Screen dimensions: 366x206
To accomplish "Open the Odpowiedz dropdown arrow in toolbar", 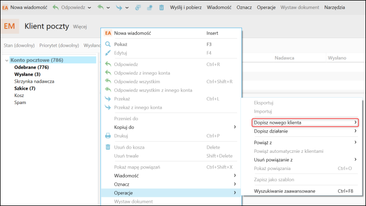I will [90, 8].
